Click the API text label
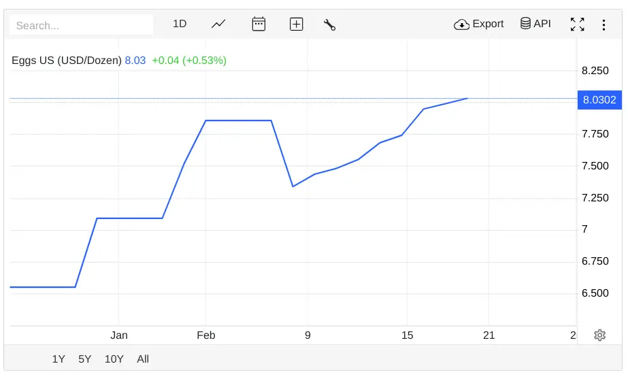Image resolution: width=628 pixels, height=381 pixels. 542,24
